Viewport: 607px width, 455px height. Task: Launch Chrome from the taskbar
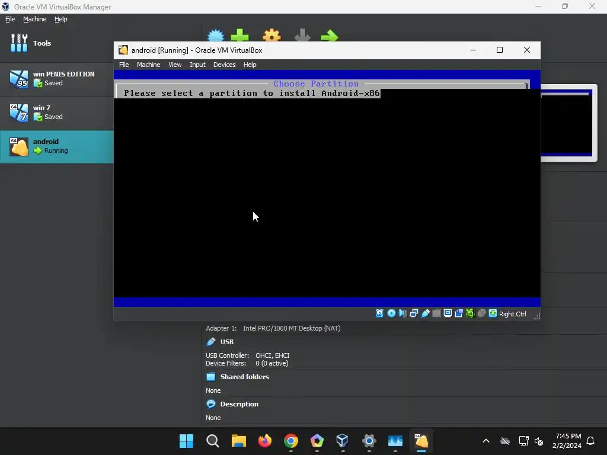[x=290, y=441]
